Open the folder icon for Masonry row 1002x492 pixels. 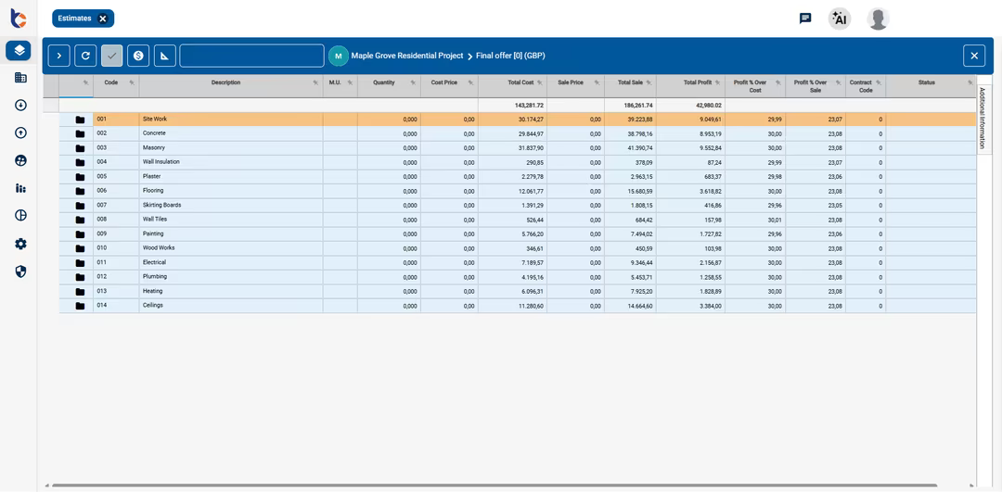[x=80, y=148]
